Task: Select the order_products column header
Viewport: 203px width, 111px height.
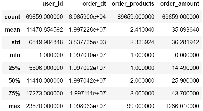Action: [133, 4]
